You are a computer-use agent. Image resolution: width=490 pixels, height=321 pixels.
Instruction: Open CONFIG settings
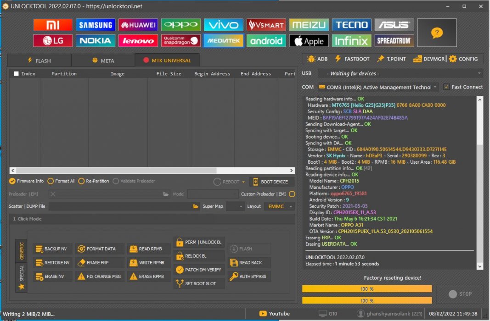tap(463, 59)
